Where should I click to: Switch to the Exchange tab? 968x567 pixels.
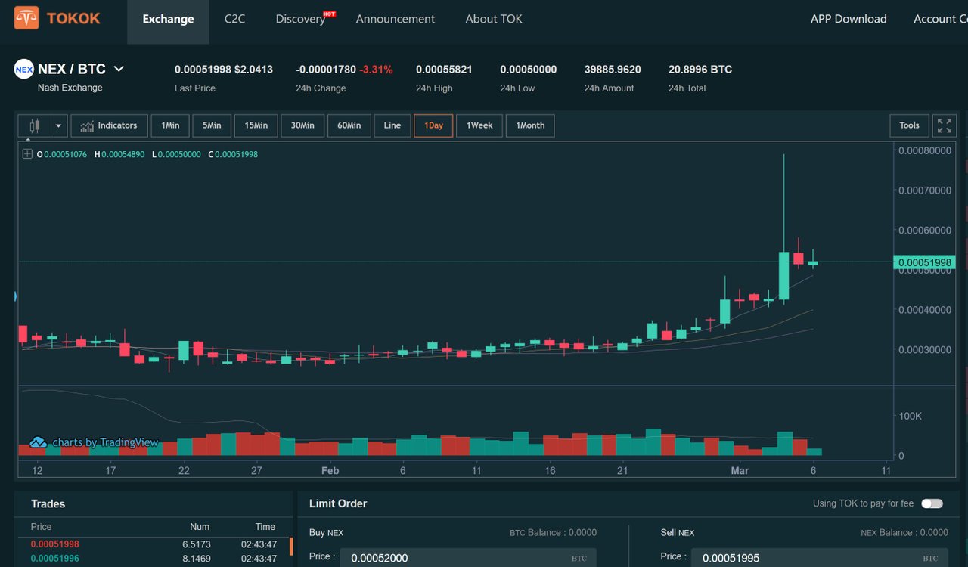coord(168,19)
